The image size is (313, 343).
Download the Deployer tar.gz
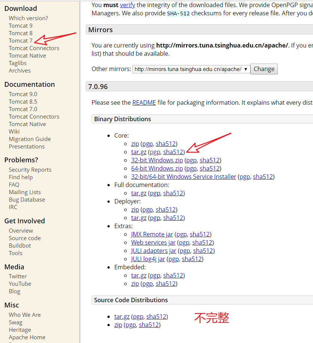click(x=139, y=218)
